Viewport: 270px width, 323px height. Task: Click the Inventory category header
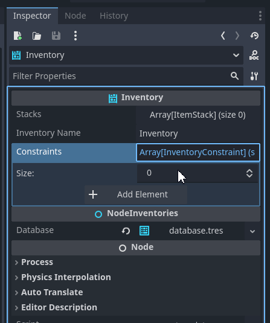[x=136, y=98]
